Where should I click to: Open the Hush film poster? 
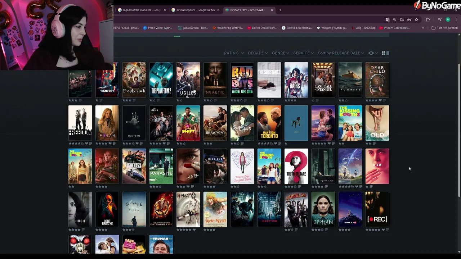[x=80, y=209]
